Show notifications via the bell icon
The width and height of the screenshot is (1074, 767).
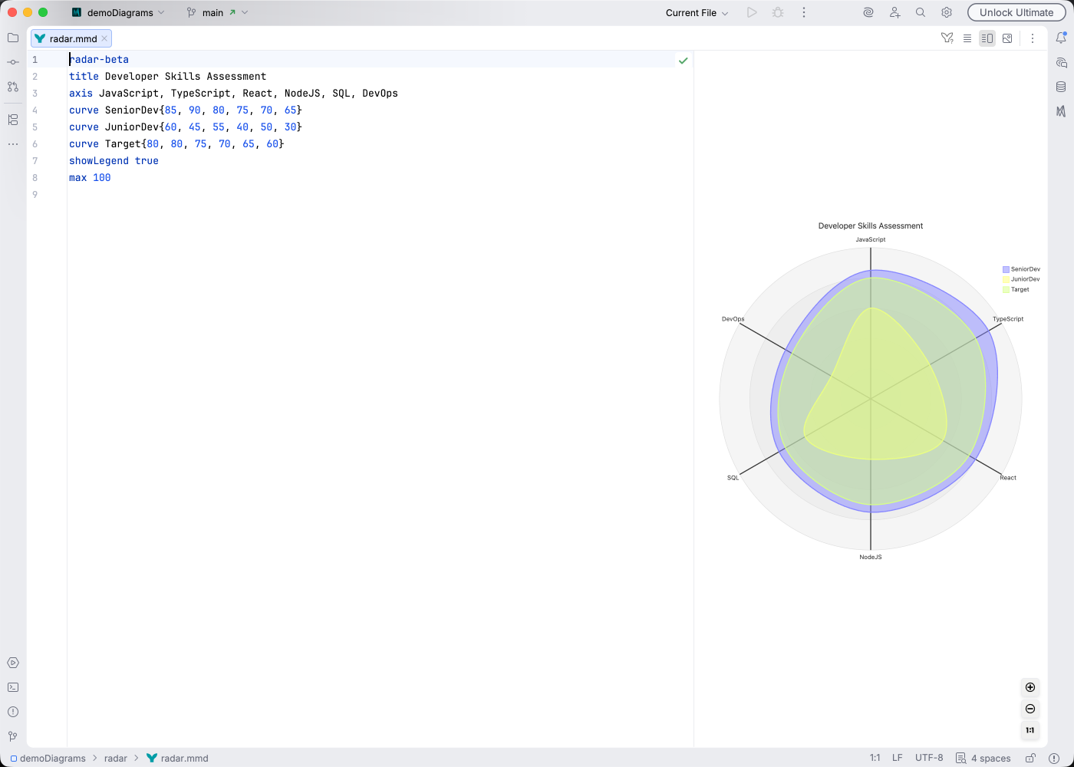point(1062,38)
